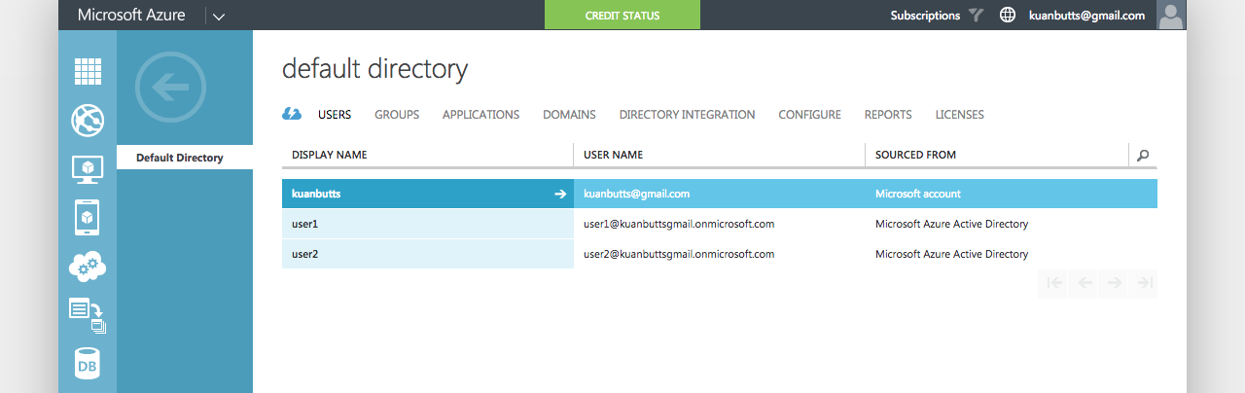Switch to the USERS tab

[x=335, y=115]
